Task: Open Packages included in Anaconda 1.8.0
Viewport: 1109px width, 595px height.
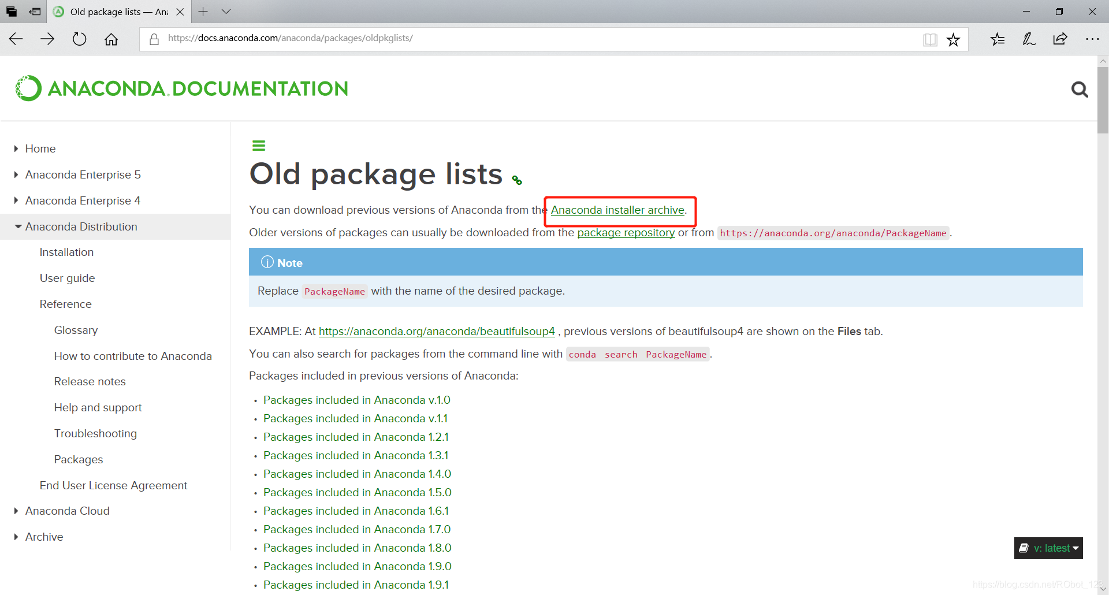Action: tap(357, 548)
